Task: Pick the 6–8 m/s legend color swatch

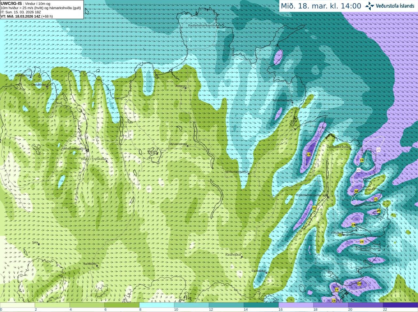Action: tap(122, 305)
